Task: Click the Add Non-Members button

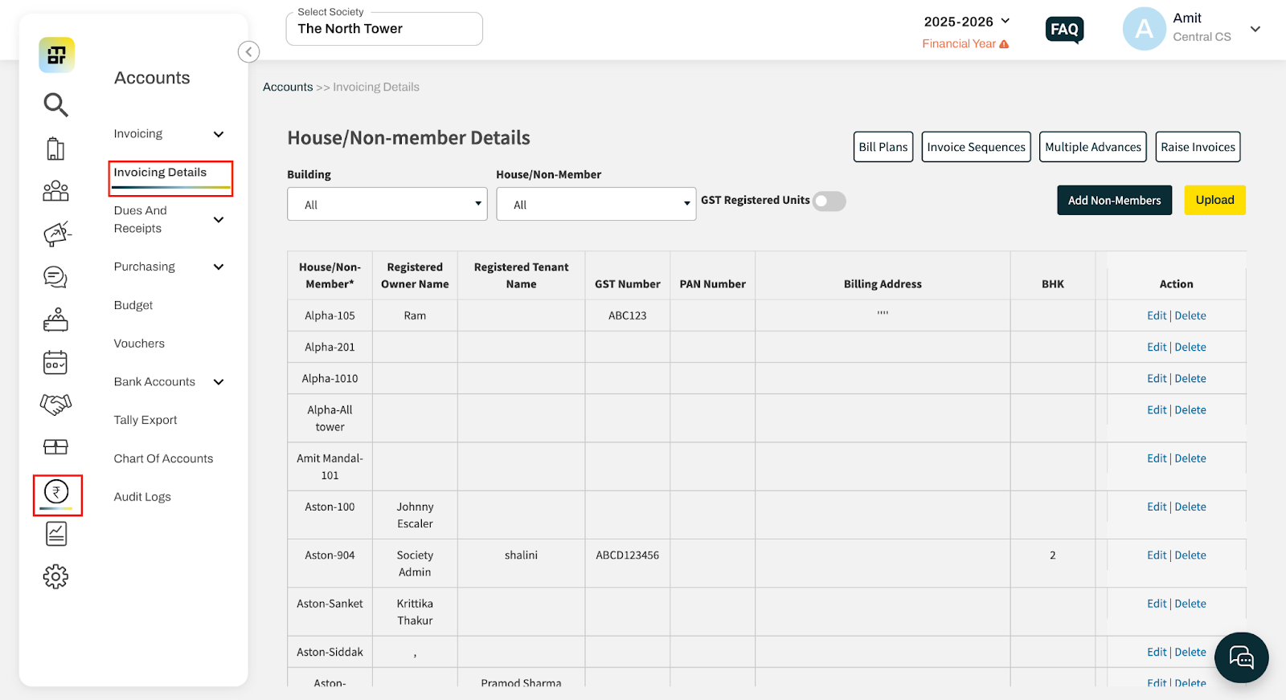Action: (1114, 201)
